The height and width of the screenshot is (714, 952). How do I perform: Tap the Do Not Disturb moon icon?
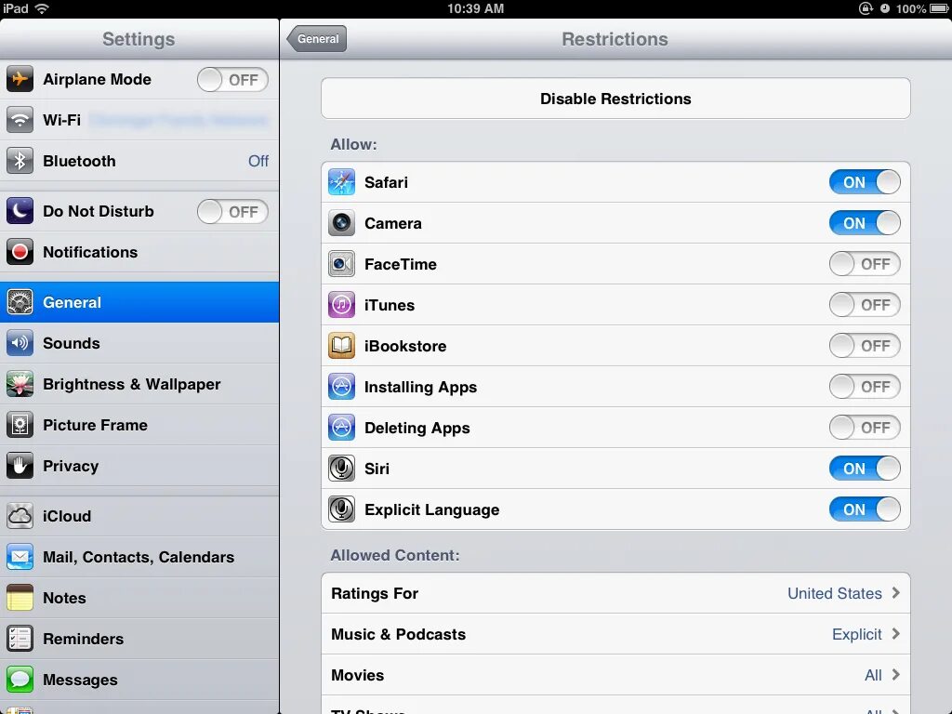tap(20, 211)
